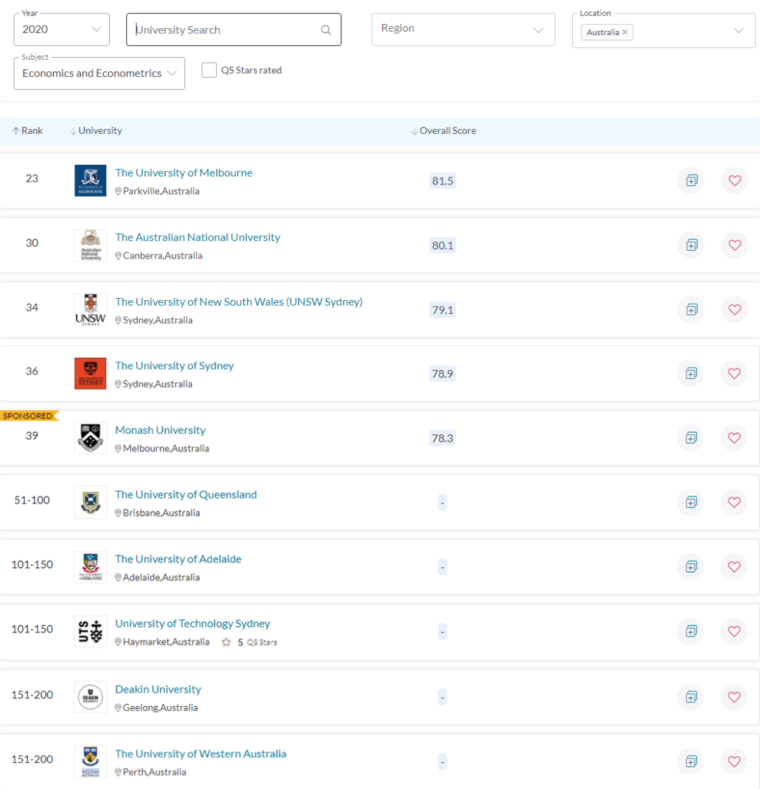
Task: Click the Brisbane,Australia location text
Action: 161,513
